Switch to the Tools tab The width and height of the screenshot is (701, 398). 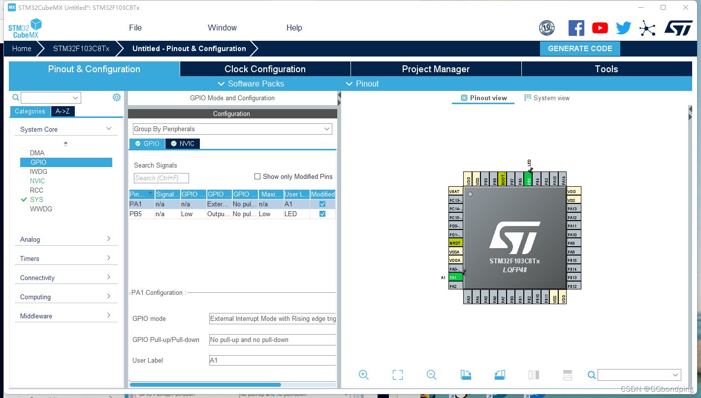pyautogui.click(x=606, y=69)
